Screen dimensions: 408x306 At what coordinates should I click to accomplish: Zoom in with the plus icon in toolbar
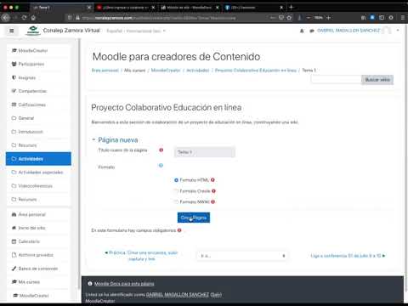tap(329, 18)
